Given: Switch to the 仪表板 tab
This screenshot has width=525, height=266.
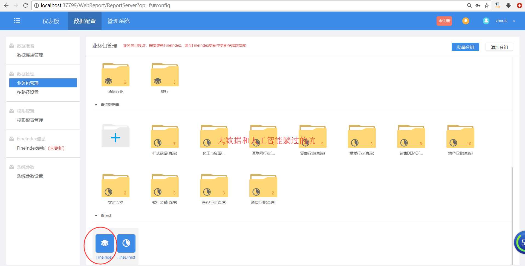Looking at the screenshot, I should point(51,21).
